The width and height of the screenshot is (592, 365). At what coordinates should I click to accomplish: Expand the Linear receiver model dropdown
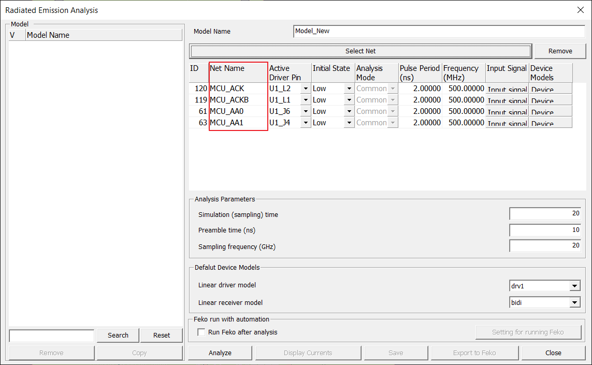574,302
